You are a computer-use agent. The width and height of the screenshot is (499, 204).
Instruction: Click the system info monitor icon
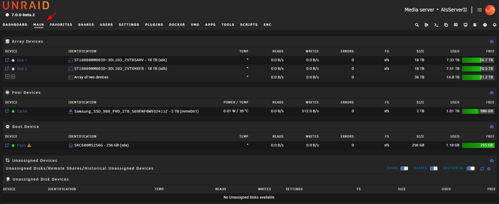click(x=465, y=25)
